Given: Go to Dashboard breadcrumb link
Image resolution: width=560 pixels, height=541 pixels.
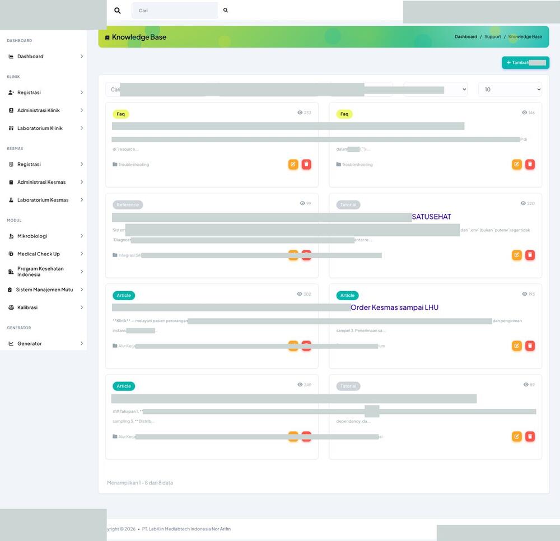Looking at the screenshot, I should tap(466, 37).
